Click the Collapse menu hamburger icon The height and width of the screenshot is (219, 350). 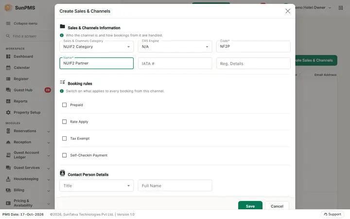[8, 23]
